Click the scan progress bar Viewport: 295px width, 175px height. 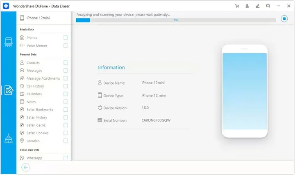click(x=176, y=20)
